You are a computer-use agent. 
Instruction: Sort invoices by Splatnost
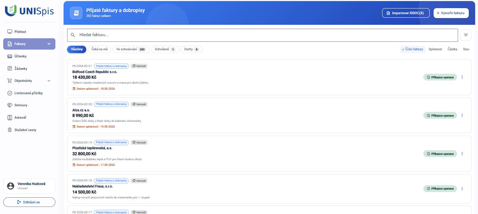[435, 49]
